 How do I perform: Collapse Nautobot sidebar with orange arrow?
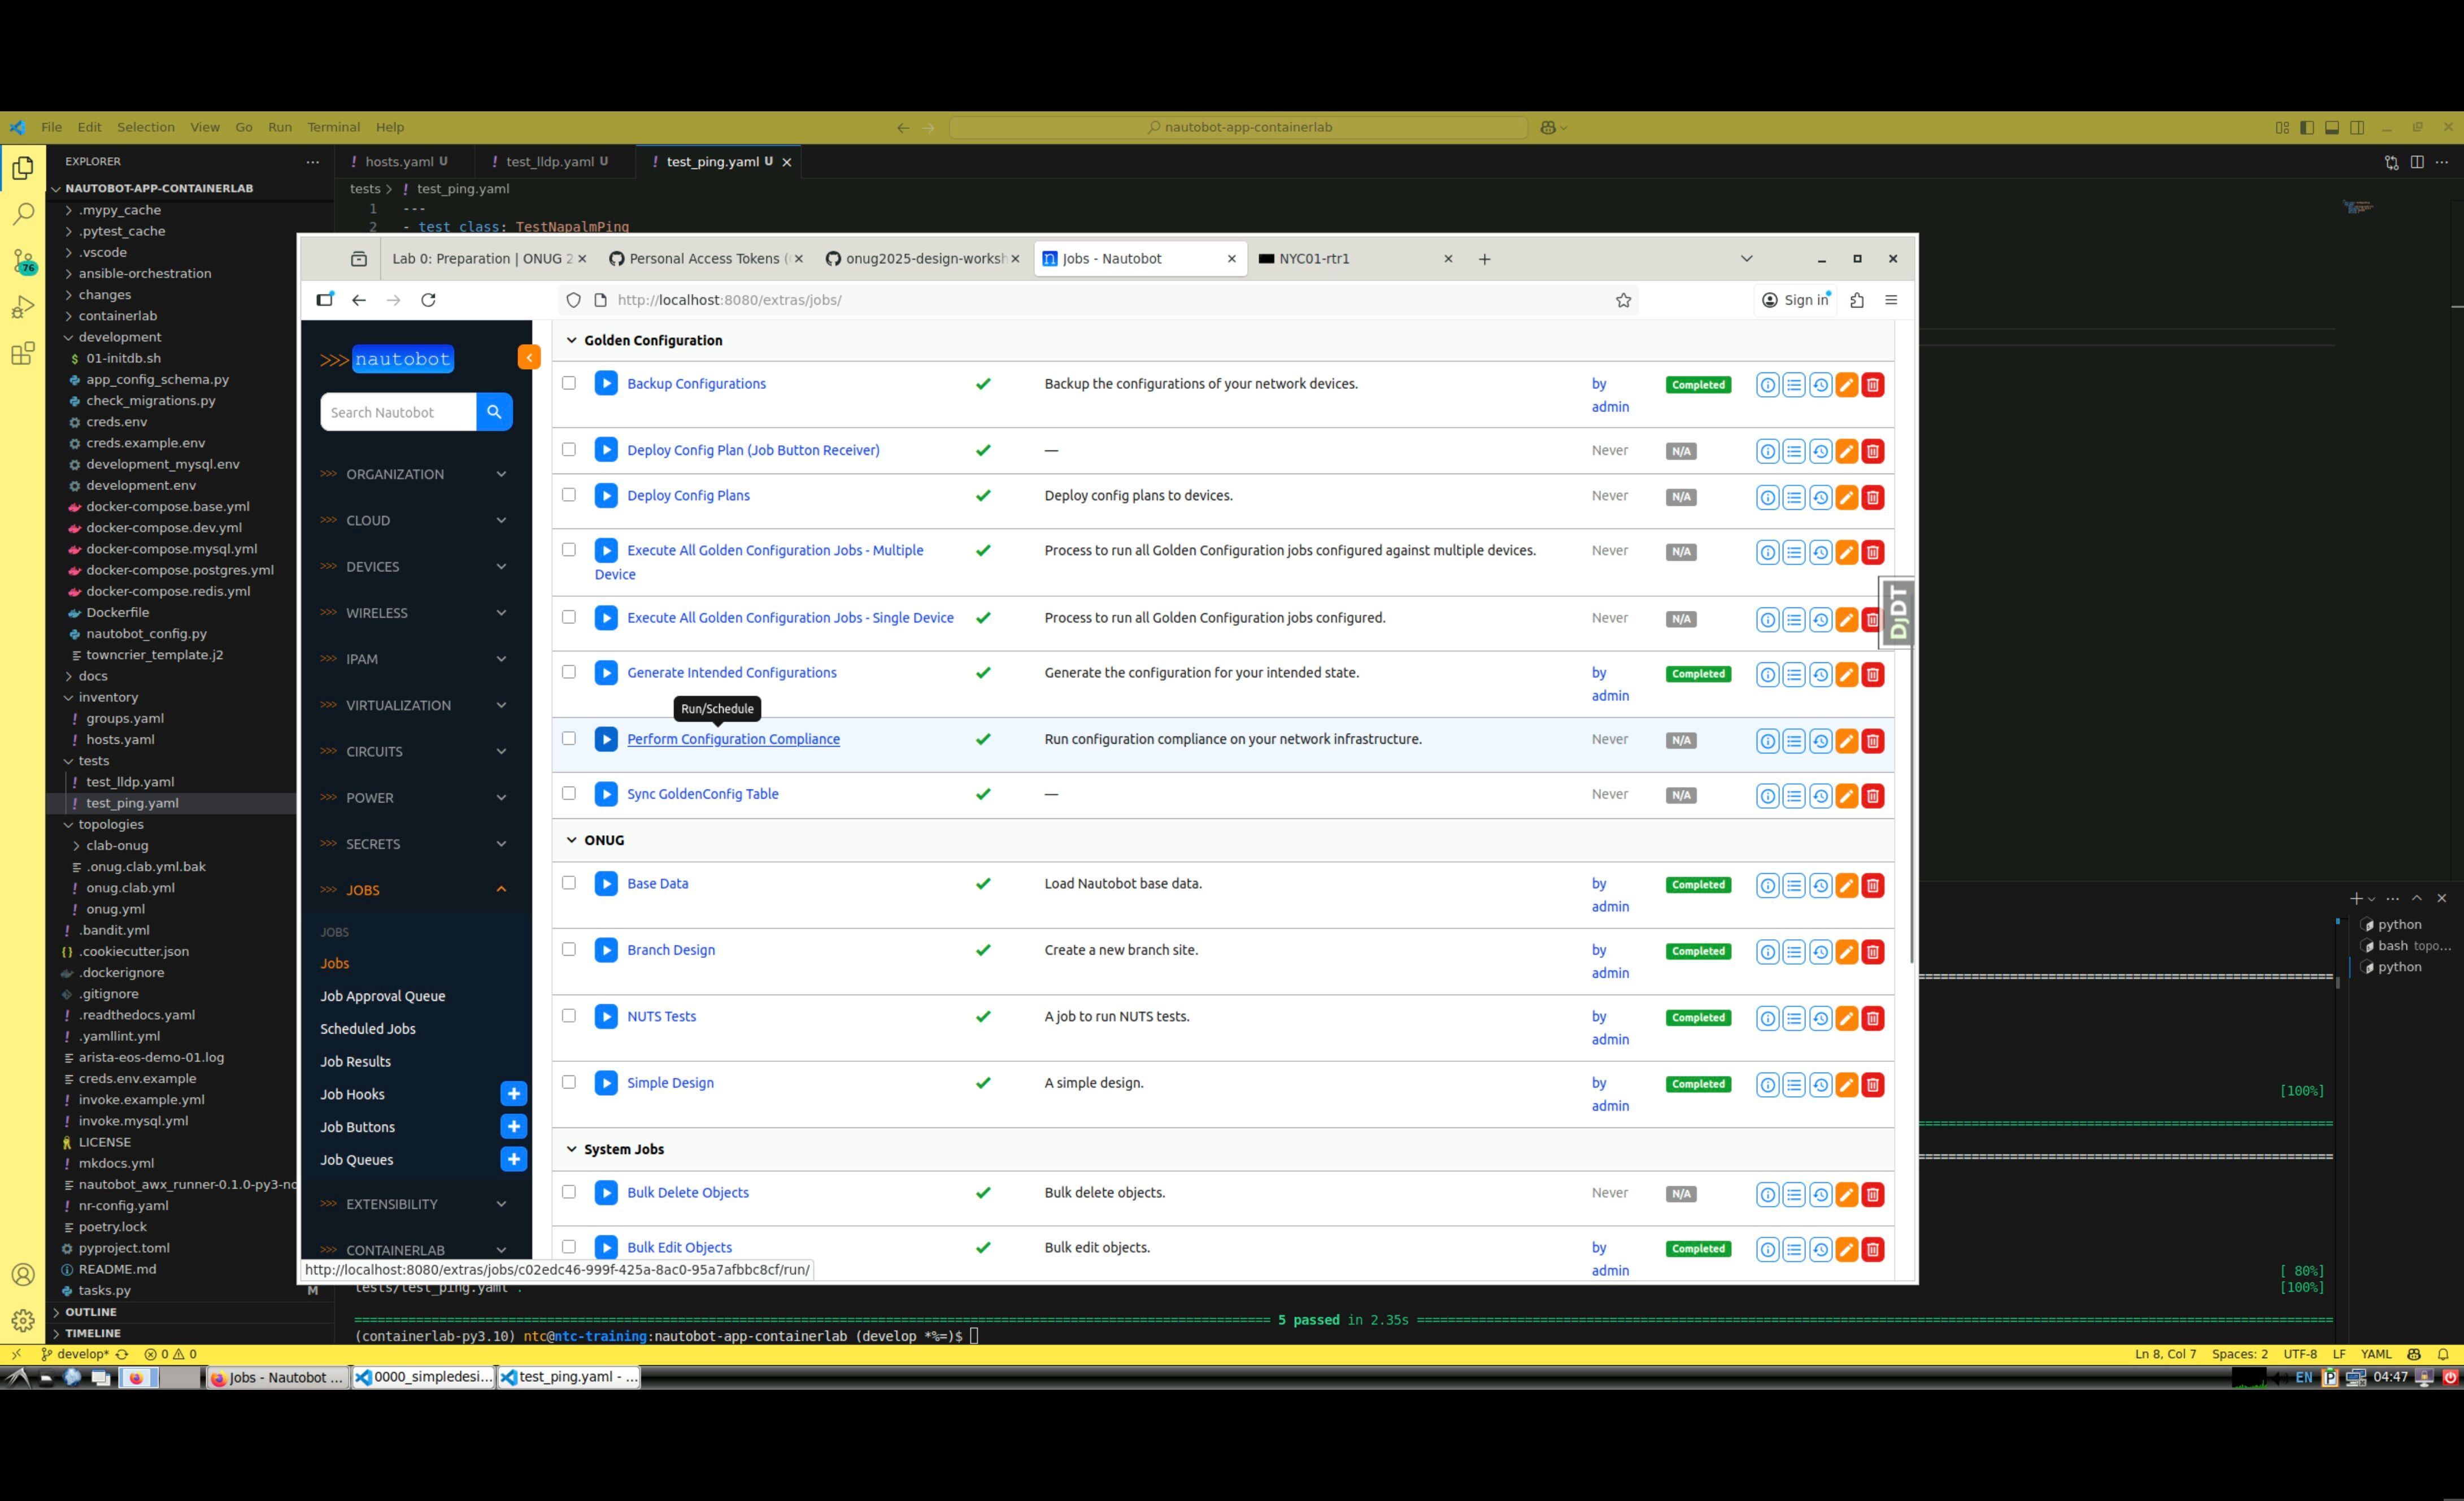pyautogui.click(x=529, y=357)
